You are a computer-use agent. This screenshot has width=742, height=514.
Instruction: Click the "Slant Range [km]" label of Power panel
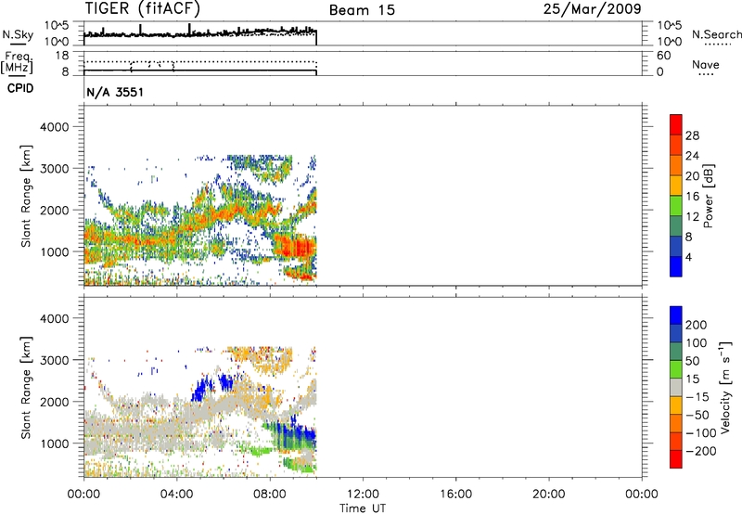click(26, 196)
